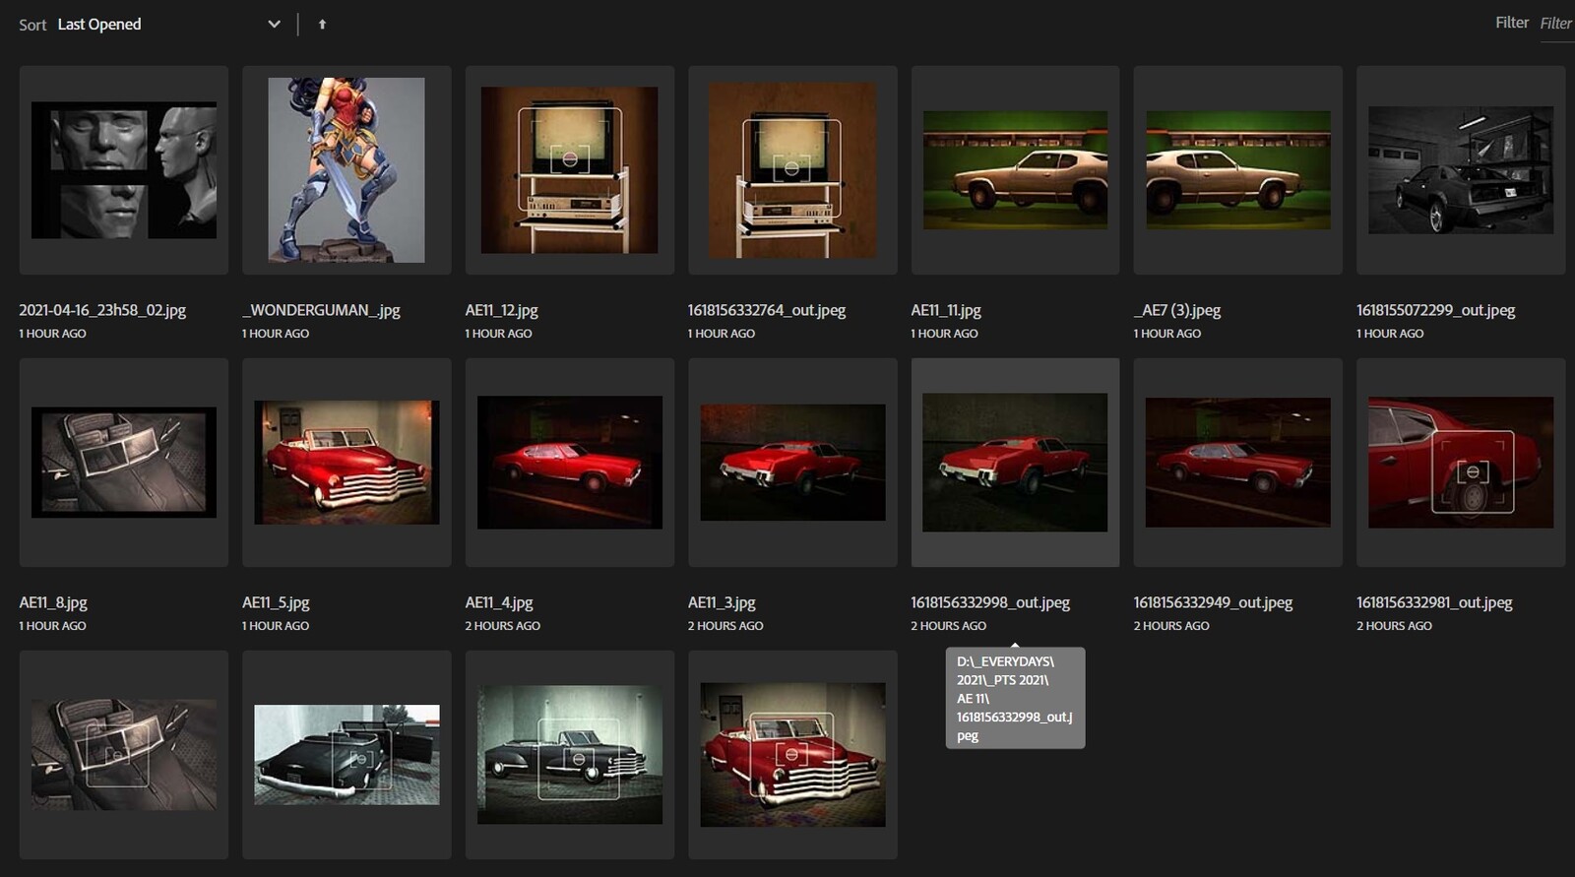Click the "Filter" label text

(1512, 23)
